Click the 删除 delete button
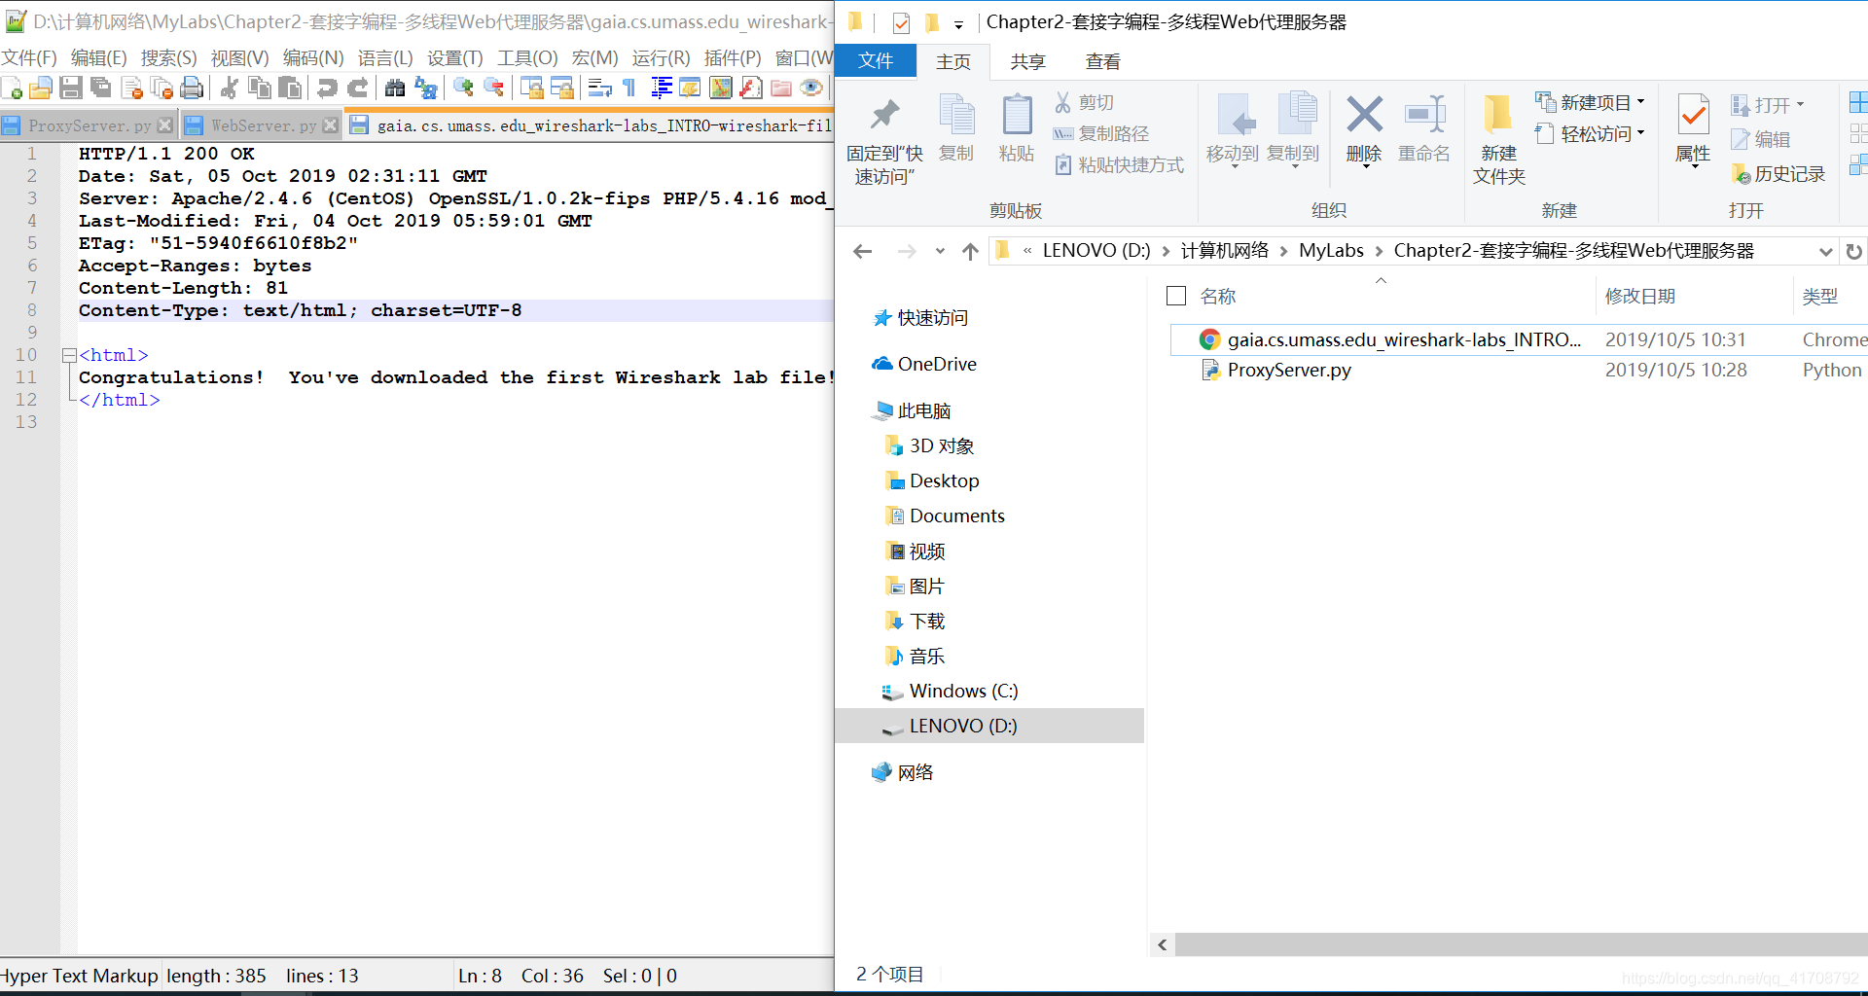 (x=1364, y=130)
